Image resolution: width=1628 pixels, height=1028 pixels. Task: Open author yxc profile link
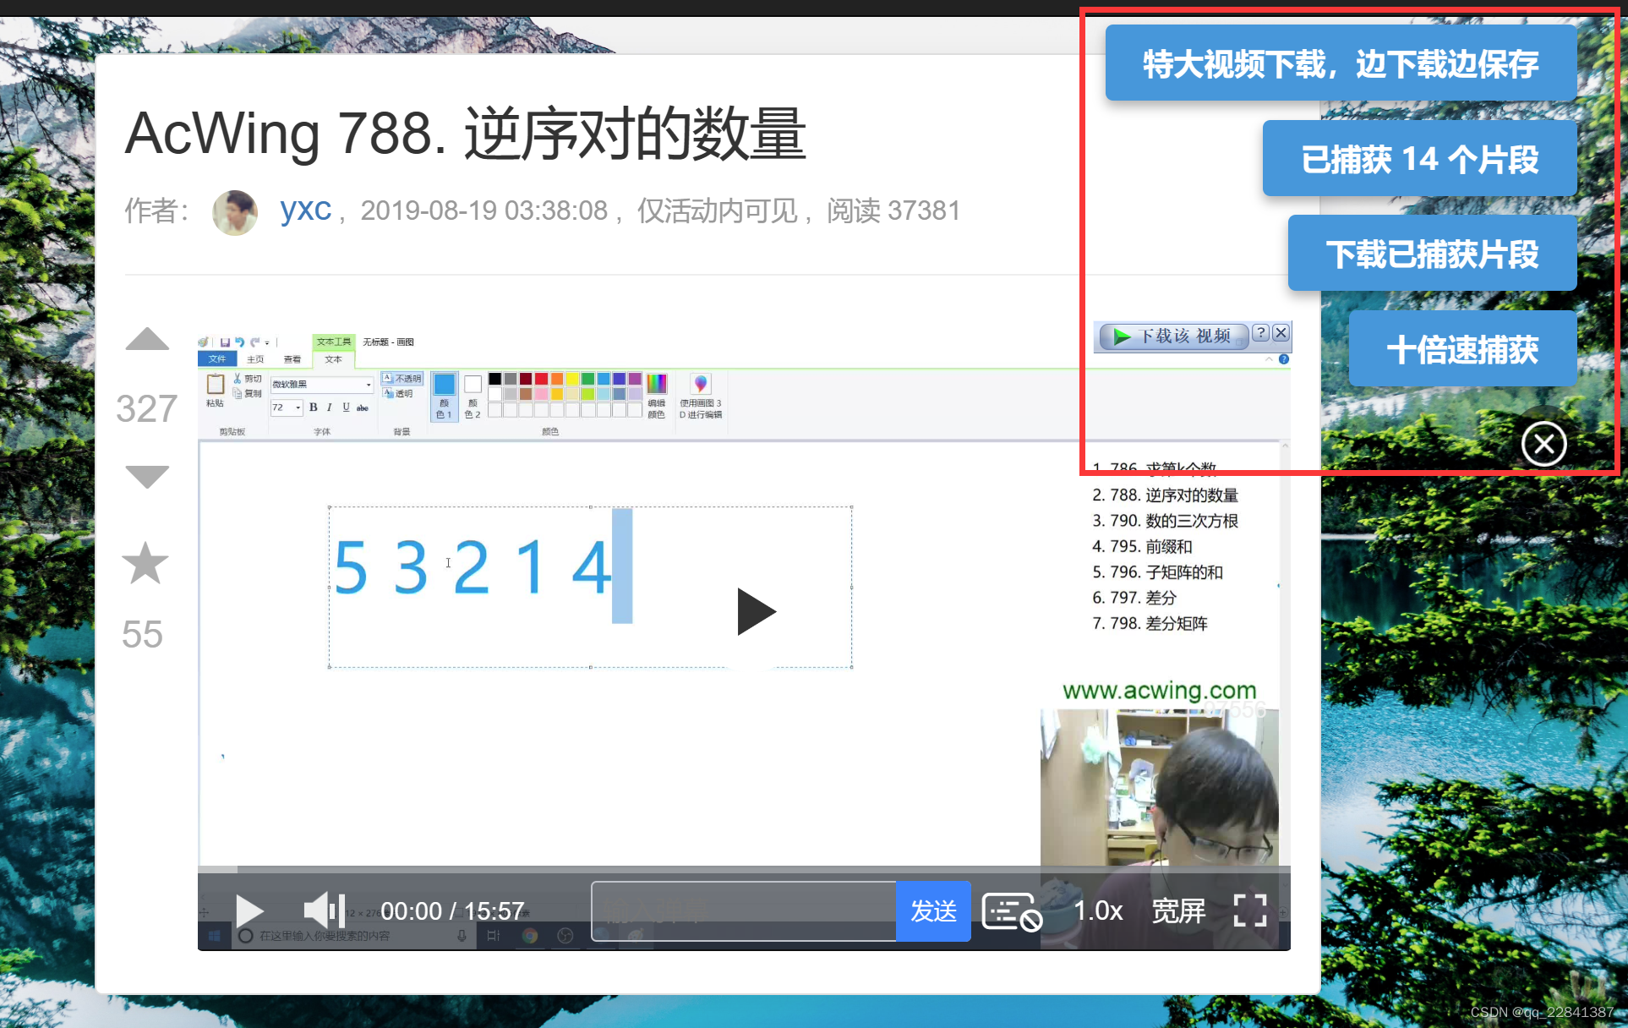pyautogui.click(x=305, y=210)
